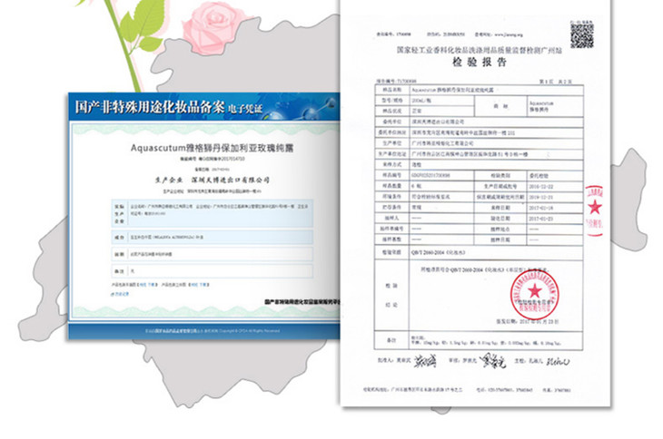Click the 备注 row at the report table's bottom
663x439 pixels.
pos(479,340)
